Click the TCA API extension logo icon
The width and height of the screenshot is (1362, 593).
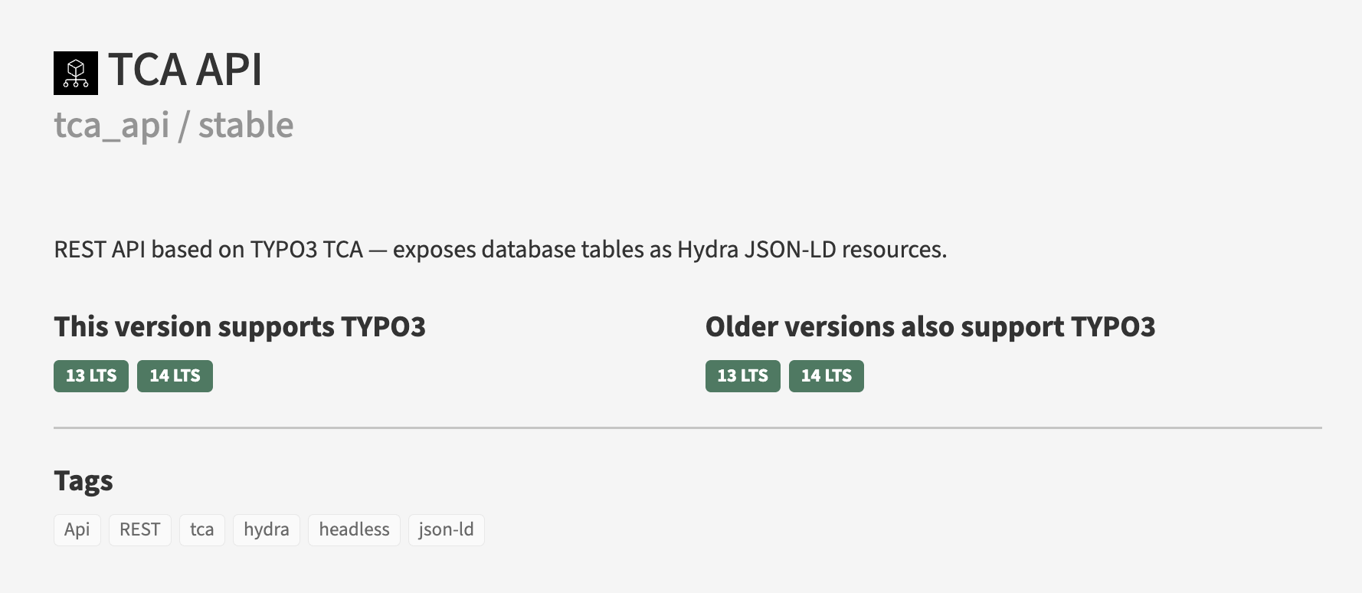[x=76, y=73]
